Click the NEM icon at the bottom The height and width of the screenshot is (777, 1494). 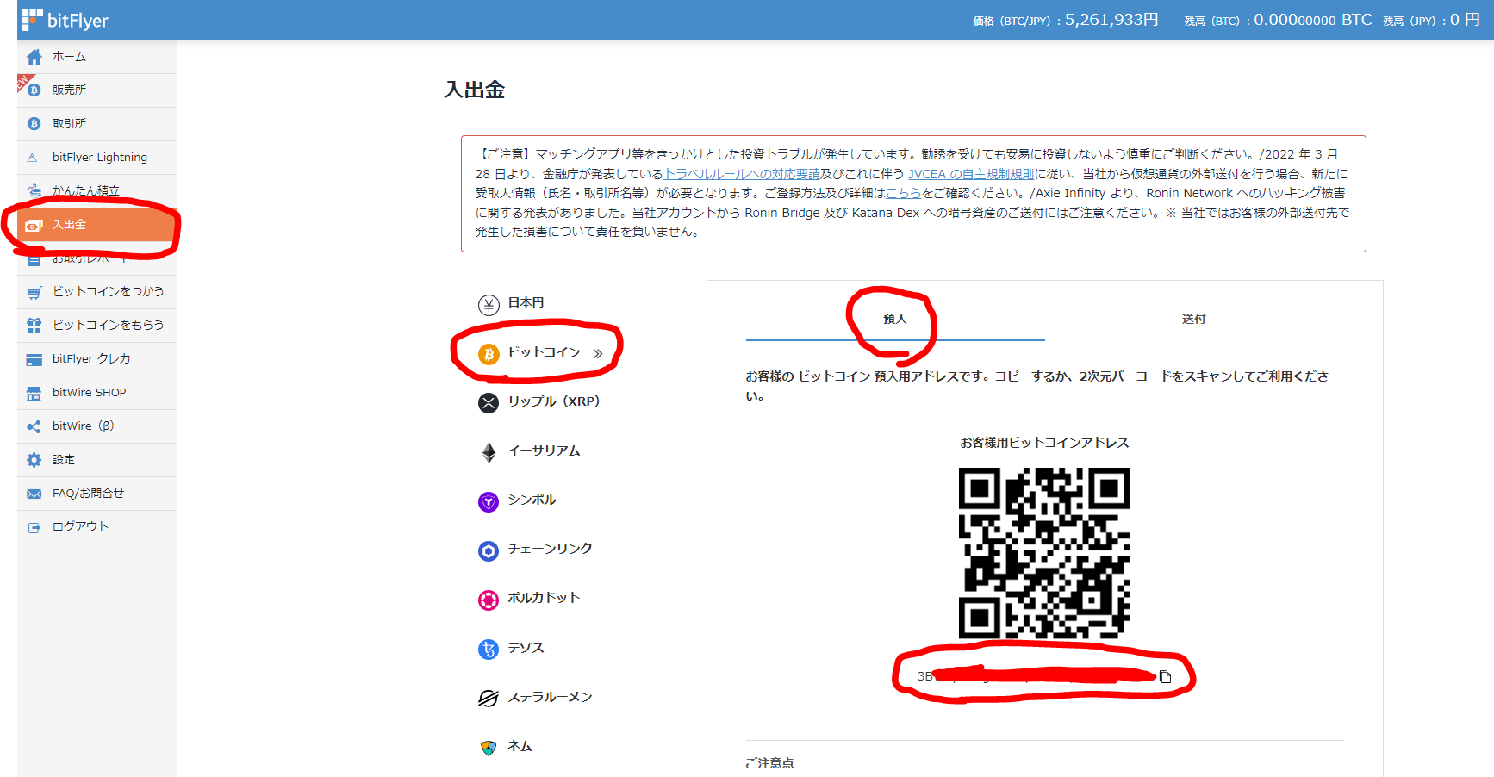coord(489,747)
